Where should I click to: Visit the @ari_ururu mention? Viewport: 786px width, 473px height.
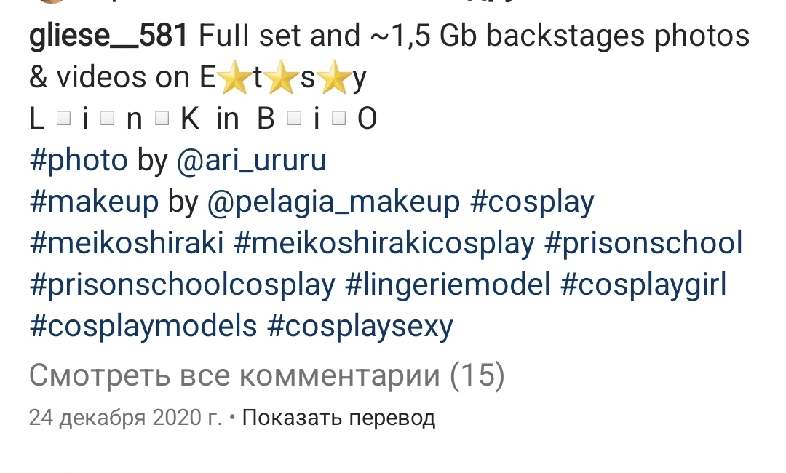click(252, 161)
